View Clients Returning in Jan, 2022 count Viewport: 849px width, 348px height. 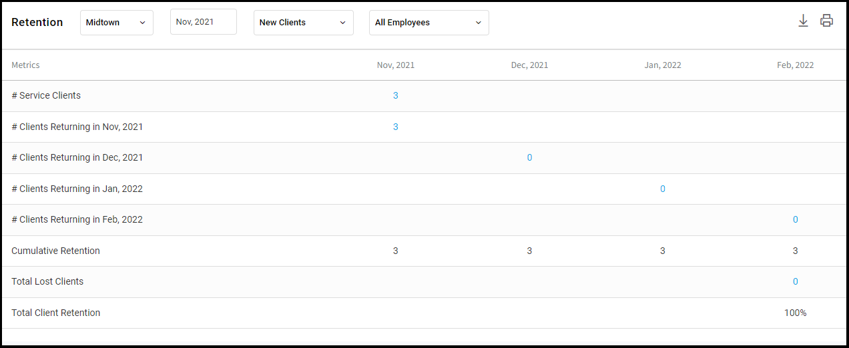click(663, 189)
